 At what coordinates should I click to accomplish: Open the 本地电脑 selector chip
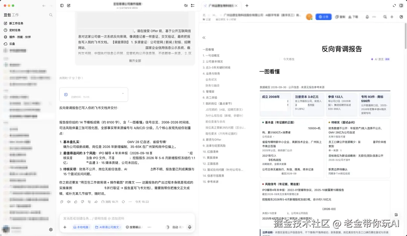[x=81, y=227]
